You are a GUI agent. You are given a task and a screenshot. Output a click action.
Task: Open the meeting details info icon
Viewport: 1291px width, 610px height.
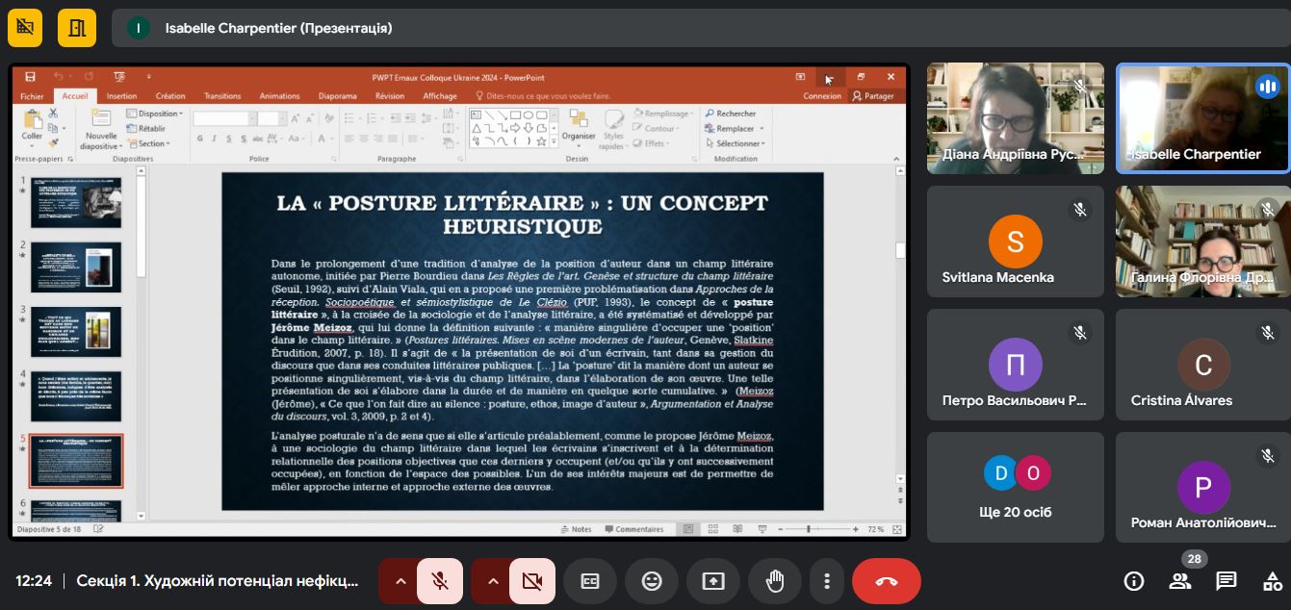point(1134,581)
